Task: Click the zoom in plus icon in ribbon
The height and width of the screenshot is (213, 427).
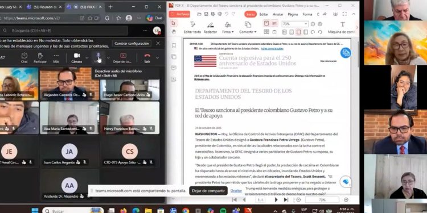Action: pos(320,24)
